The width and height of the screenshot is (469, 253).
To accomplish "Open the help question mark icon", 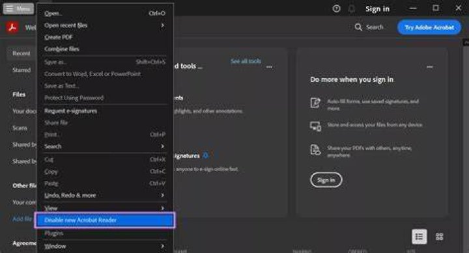I will (337, 8).
